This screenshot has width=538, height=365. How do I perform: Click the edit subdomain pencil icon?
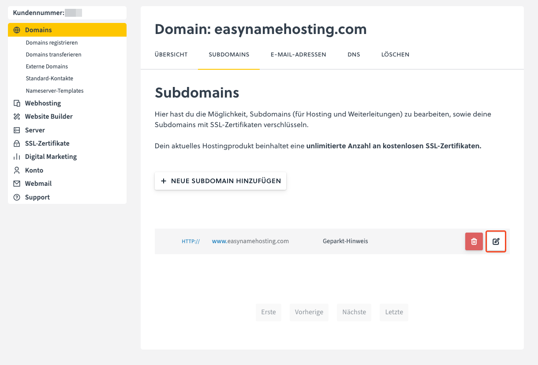click(x=496, y=241)
